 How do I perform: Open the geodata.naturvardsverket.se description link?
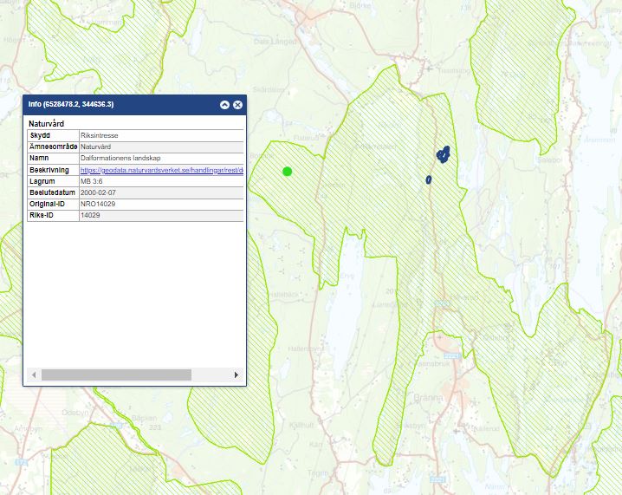click(x=161, y=171)
